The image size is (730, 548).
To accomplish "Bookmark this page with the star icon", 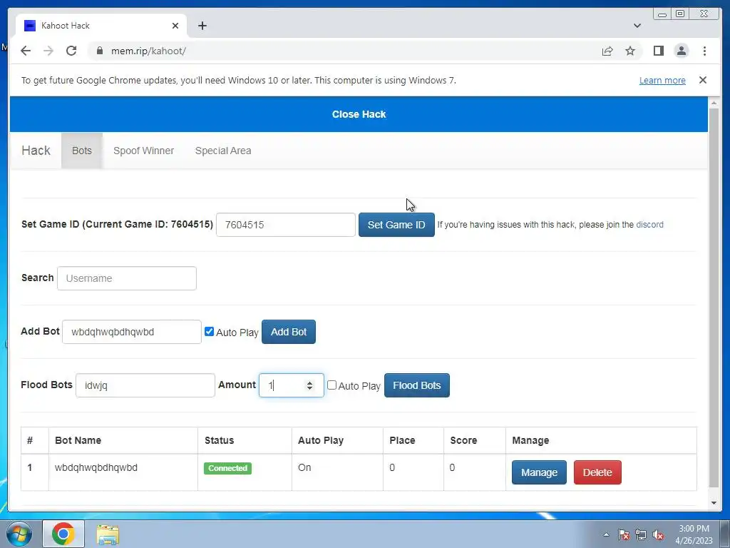I will [630, 51].
